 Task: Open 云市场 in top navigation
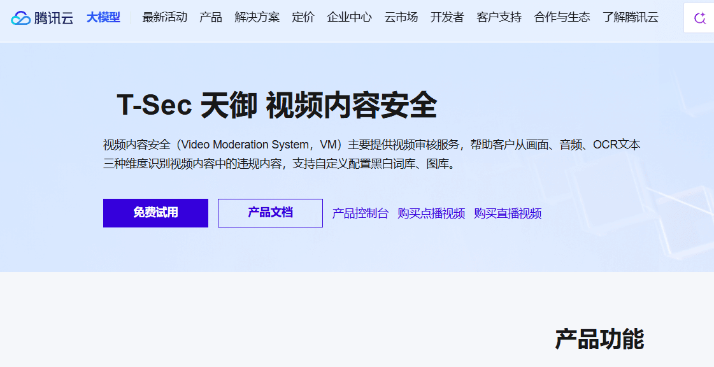pyautogui.click(x=401, y=17)
